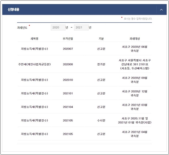
Task: Click the 기분 column header
Action: click(x=101, y=39)
